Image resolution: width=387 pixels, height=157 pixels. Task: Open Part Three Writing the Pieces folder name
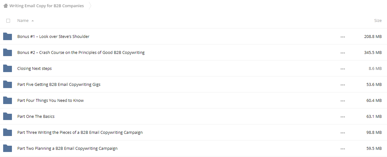pos(80,133)
